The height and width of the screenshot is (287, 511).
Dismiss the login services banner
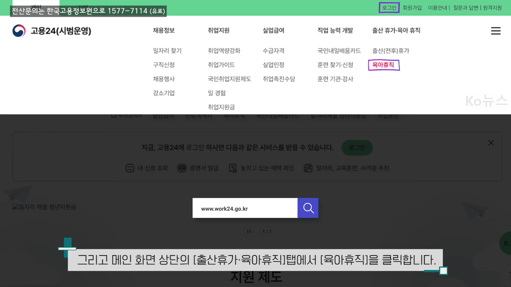[x=491, y=143]
